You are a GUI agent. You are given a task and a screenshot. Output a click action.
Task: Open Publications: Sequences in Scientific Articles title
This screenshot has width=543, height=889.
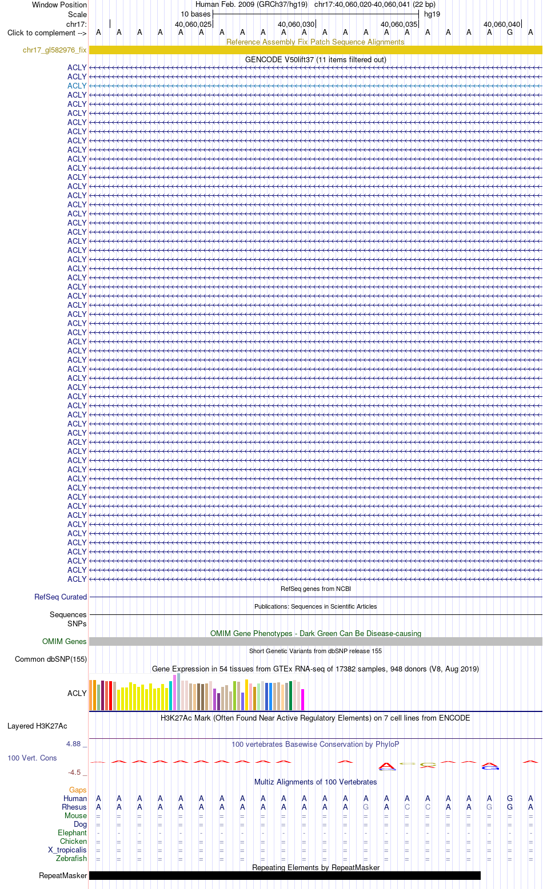(316, 606)
